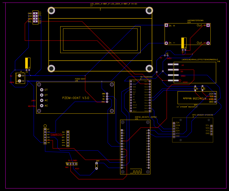The image size is (229, 191).
Task: Select the 'In -' pad on LM2596 module
Action: [x=166, y=43]
